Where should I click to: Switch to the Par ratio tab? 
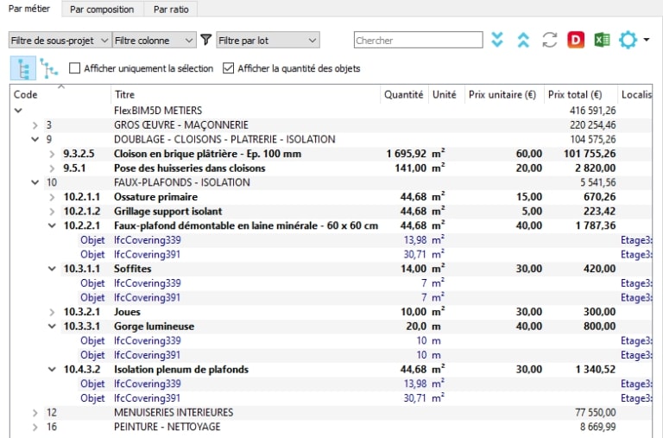click(171, 10)
